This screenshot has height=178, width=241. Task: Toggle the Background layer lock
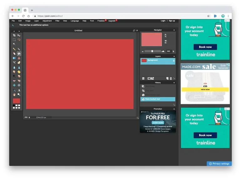coord(174,60)
